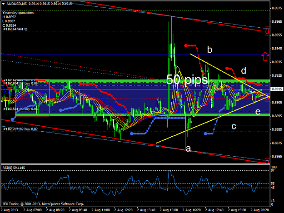Click the '2 Aug 07:00' time label

click(x=32, y=210)
